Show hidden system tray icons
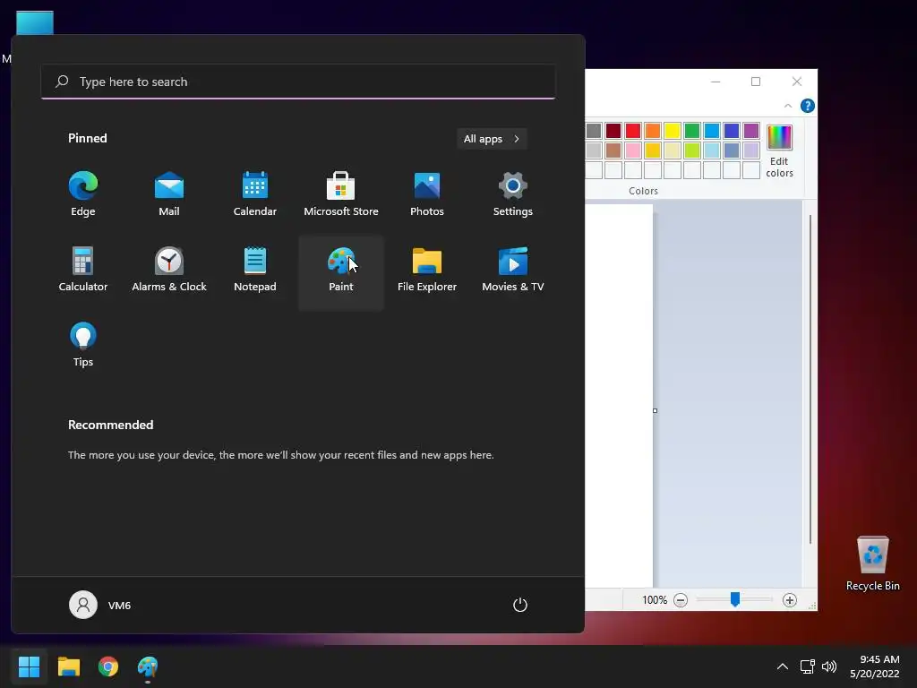This screenshot has height=688, width=917. point(783,666)
